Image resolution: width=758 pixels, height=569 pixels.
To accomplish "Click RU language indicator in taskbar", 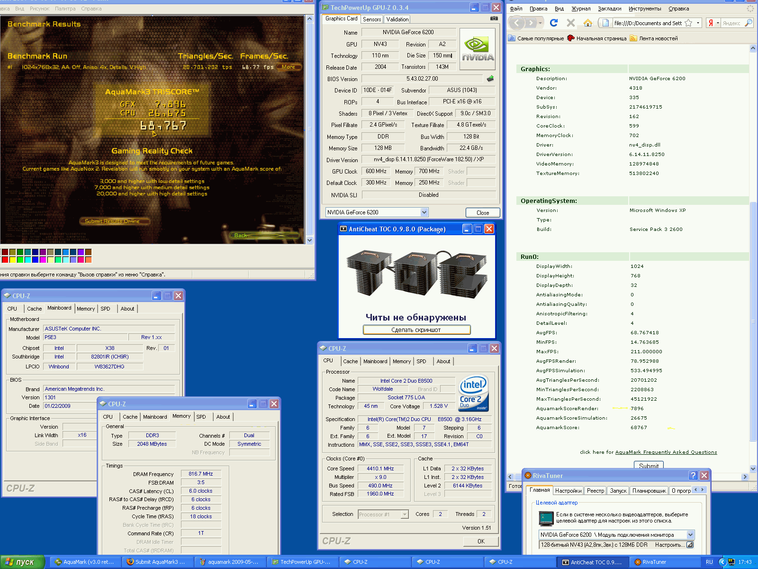I will click(x=709, y=562).
